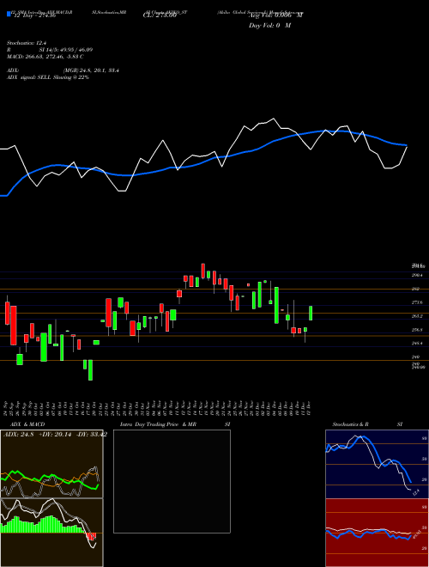Click the 'CL: 273.00' closing price label
429x567 pixels.
[160, 15]
